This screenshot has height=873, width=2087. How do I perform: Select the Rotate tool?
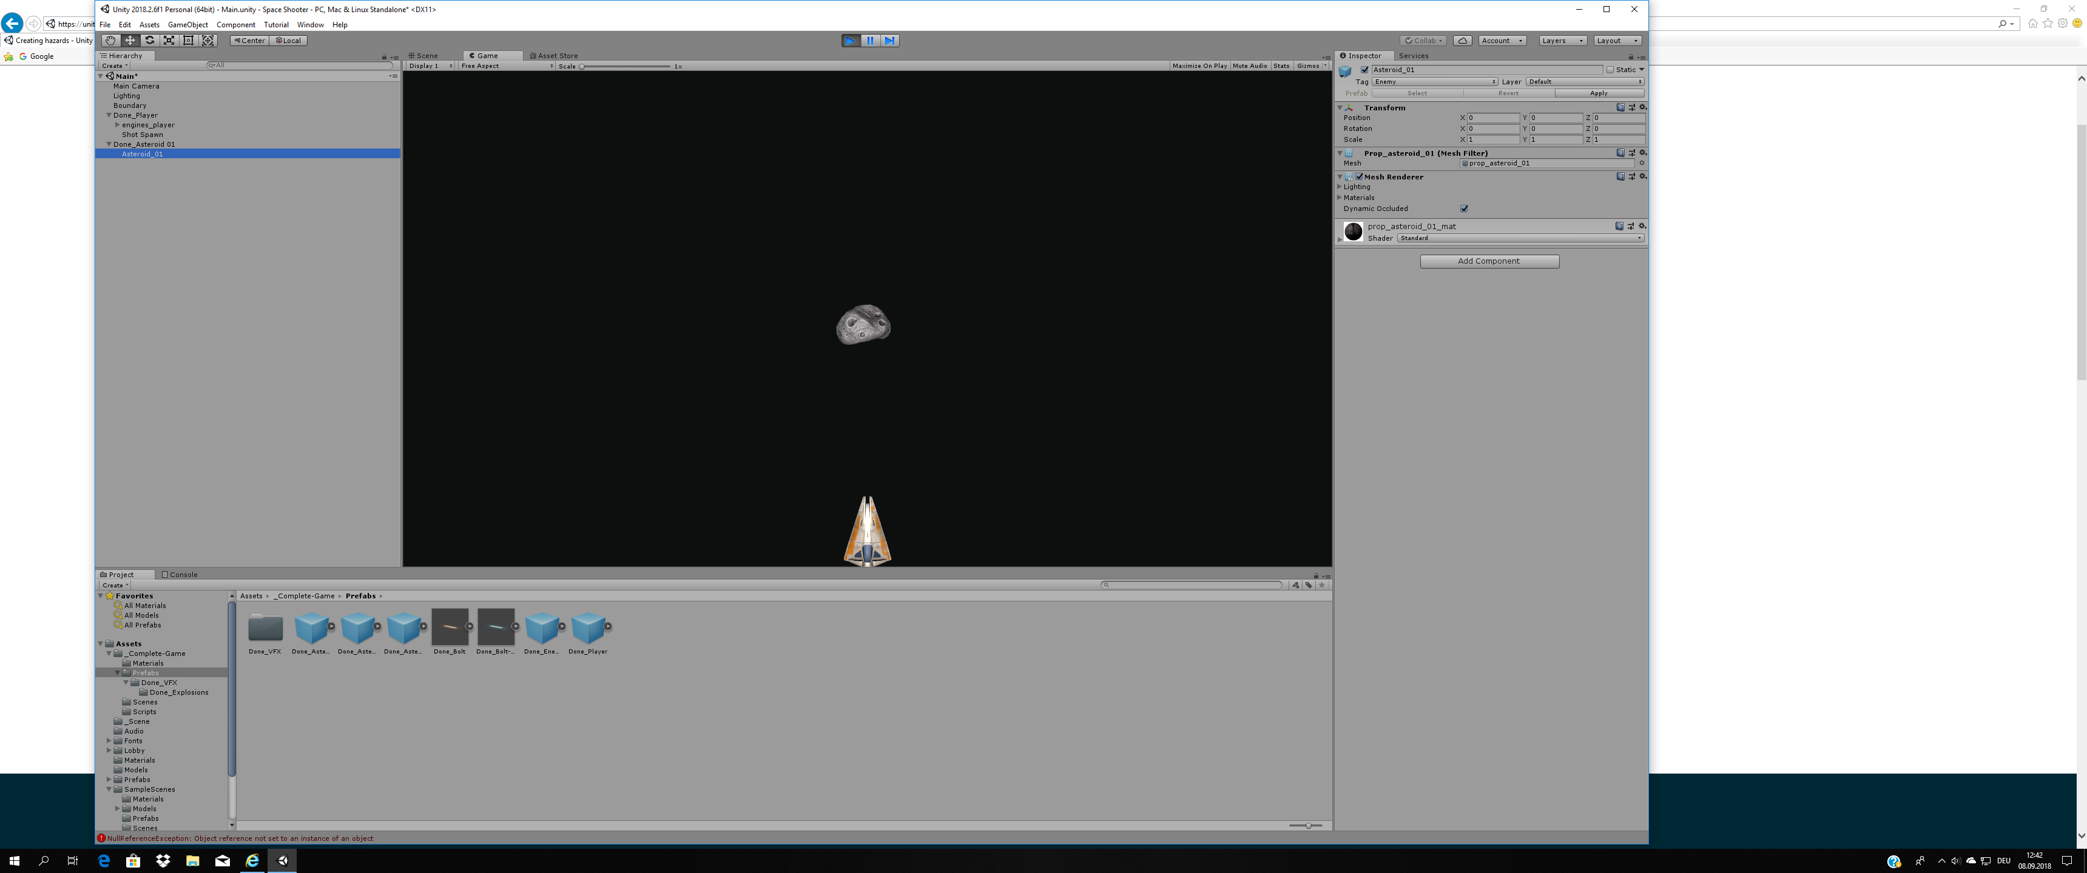(149, 41)
